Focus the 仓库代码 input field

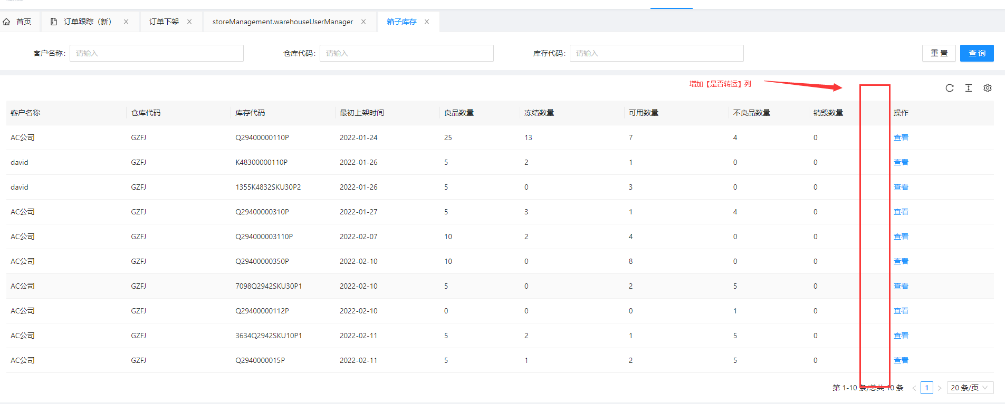[x=406, y=53]
